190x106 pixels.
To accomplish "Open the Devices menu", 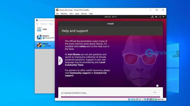I will (84, 14).
